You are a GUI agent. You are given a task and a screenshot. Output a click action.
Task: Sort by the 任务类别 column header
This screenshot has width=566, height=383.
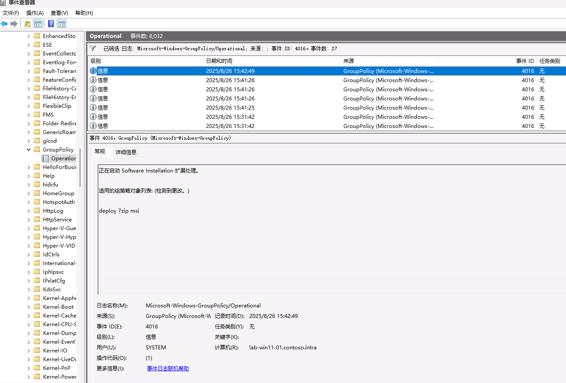click(551, 61)
